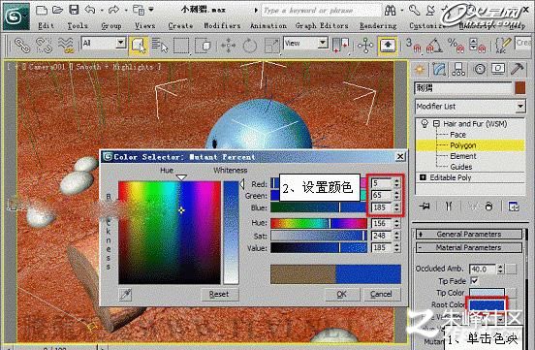This screenshot has width=535, height=350.
Task: Open the Modifiers menu
Action: (222, 26)
